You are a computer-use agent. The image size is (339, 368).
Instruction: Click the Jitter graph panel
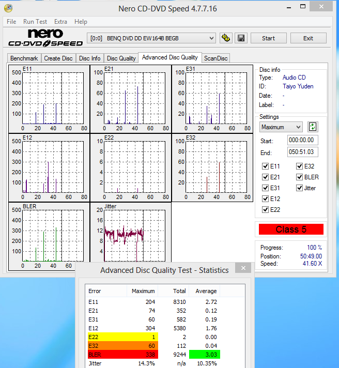[131, 233]
